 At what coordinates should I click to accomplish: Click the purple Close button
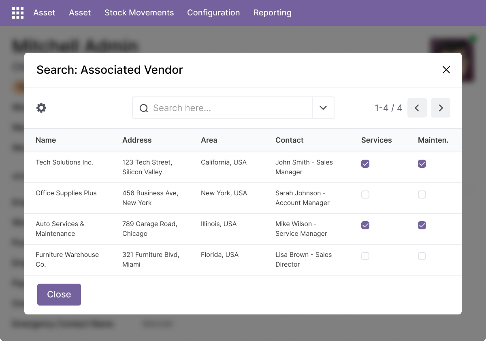coord(59,295)
